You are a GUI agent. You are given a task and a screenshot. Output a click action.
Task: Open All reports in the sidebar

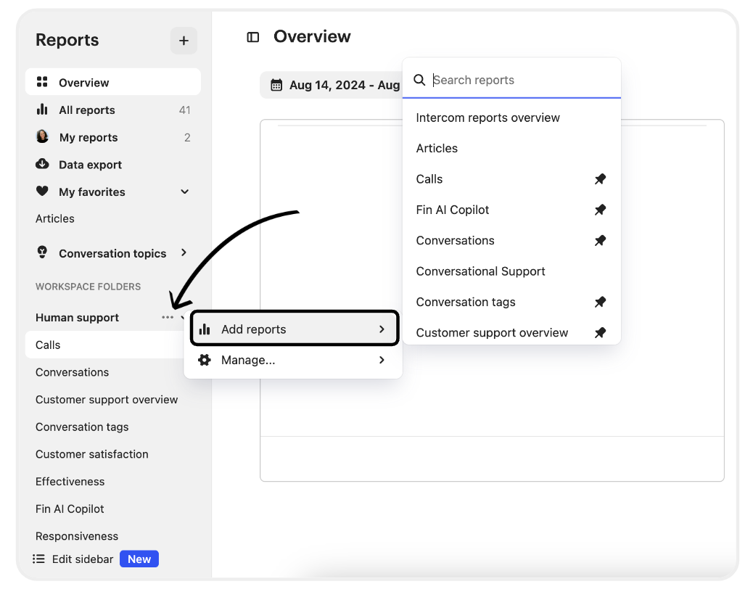(113, 110)
